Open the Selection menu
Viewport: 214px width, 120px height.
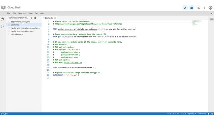click(22, 13)
